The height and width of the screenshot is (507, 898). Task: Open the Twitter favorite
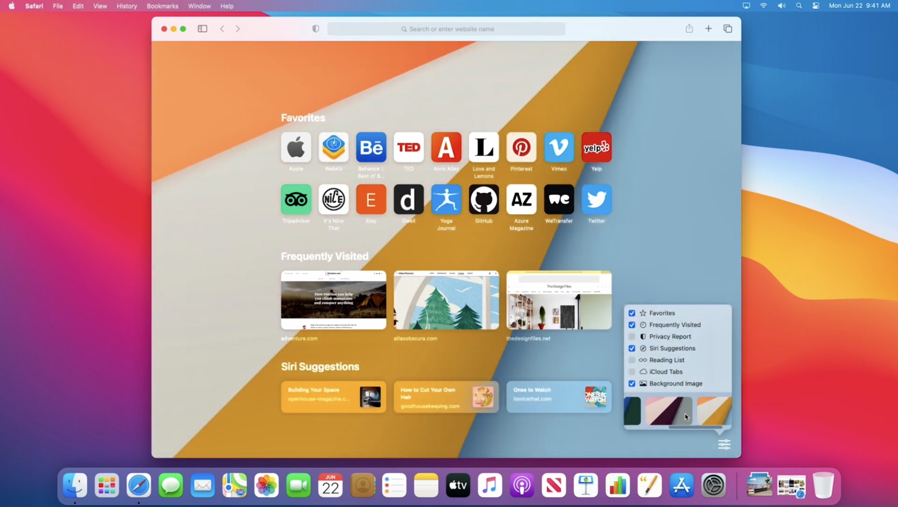click(x=596, y=199)
